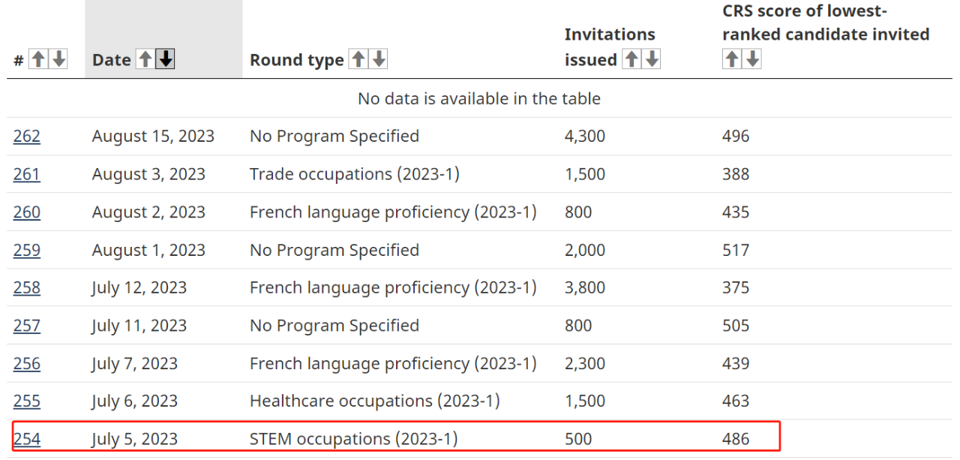Open highlighted round 254 STEM occupations link
The height and width of the screenshot is (460, 960).
[27, 439]
